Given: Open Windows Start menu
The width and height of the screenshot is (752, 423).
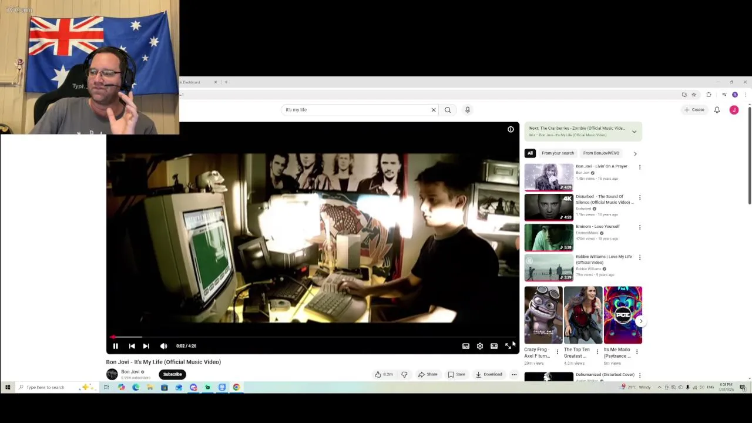Looking at the screenshot, I should (8, 387).
